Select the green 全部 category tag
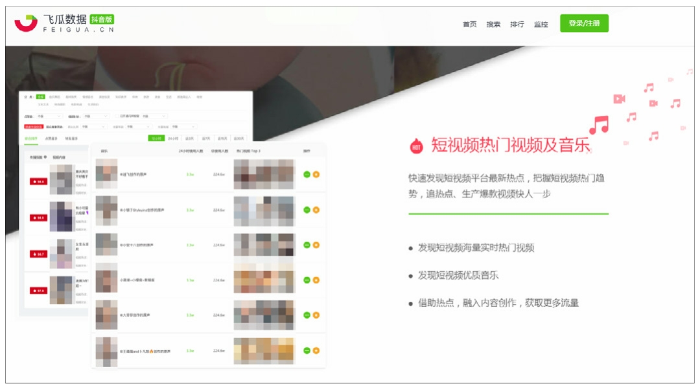Image resolution: width=700 pixels, height=389 pixels. click(41, 96)
